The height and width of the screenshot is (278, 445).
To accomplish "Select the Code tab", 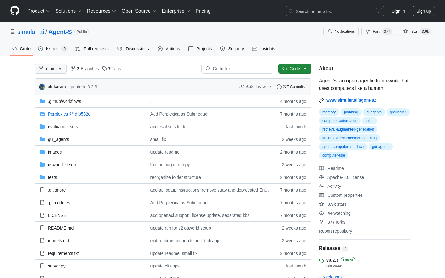I will [x=22, y=49].
